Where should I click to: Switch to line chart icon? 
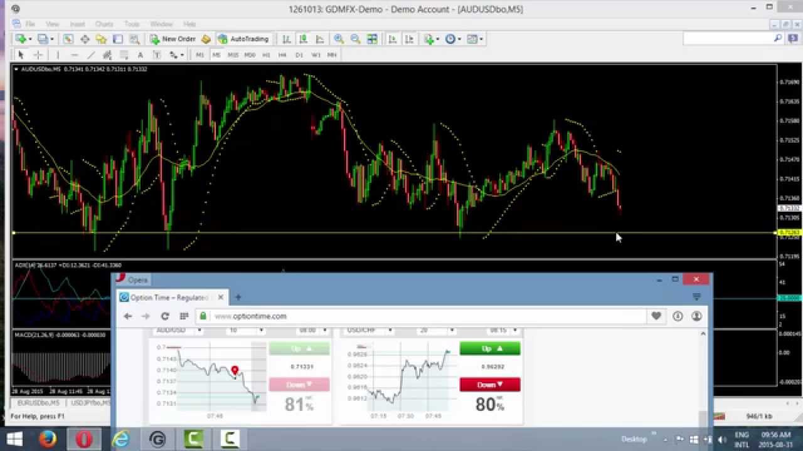point(319,39)
